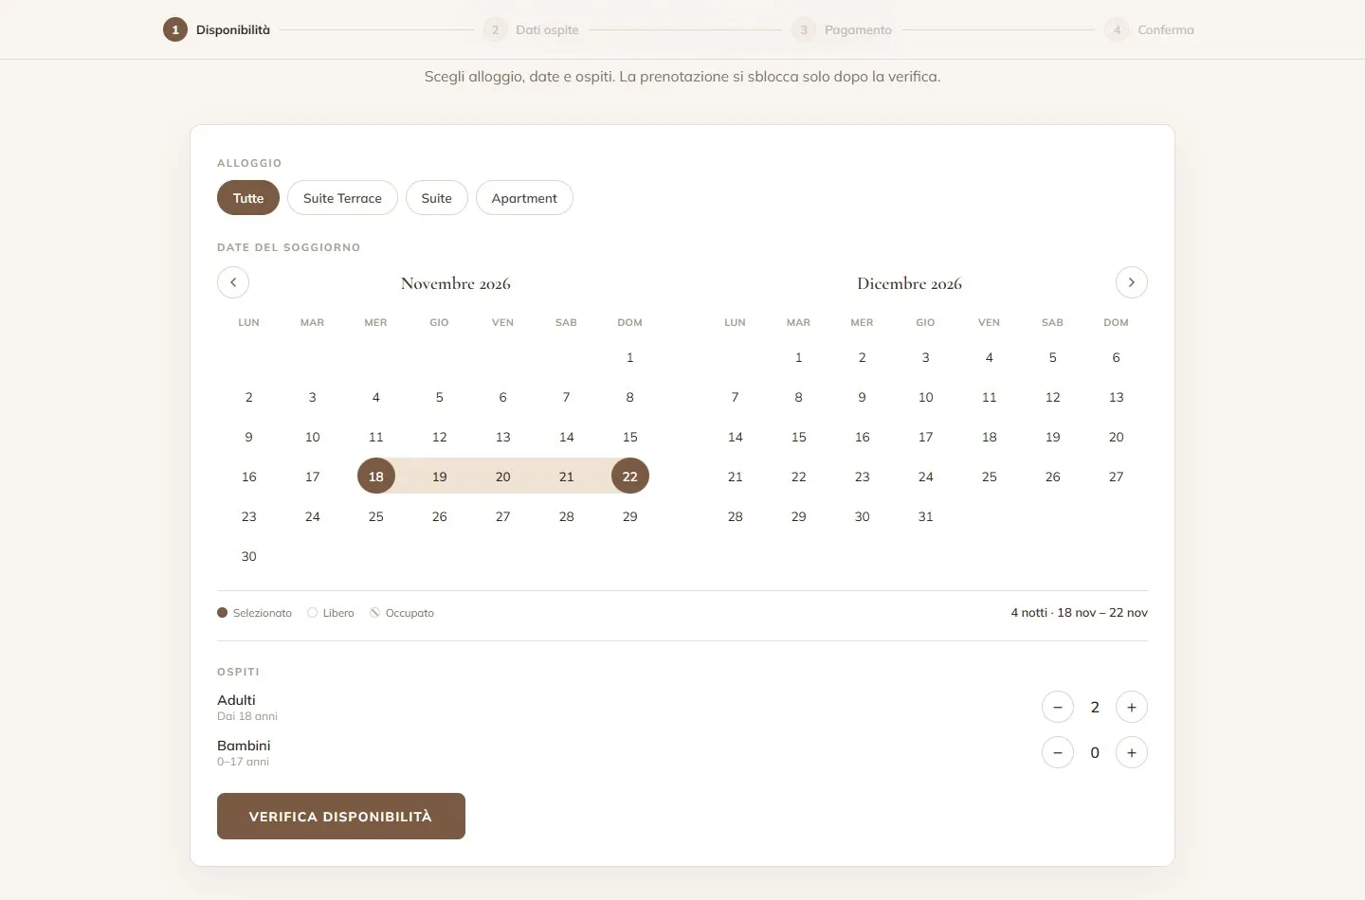Screen dimensions: 1365x900
Task: Select step 1 Disponibilità indicator
Action: click(x=217, y=29)
